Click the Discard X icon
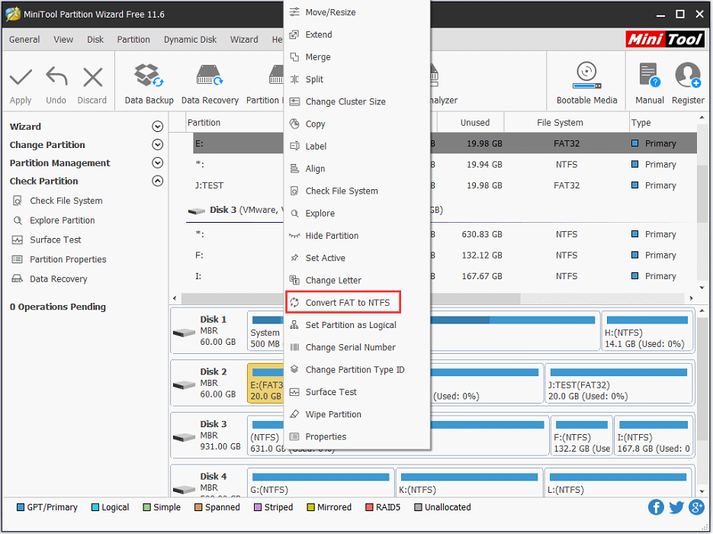 93,77
